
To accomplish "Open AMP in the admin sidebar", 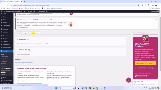I will 4,78.
